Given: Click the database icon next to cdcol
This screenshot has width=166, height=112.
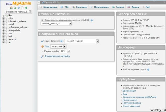Looking at the screenshot, I should click(x=6, y=18).
